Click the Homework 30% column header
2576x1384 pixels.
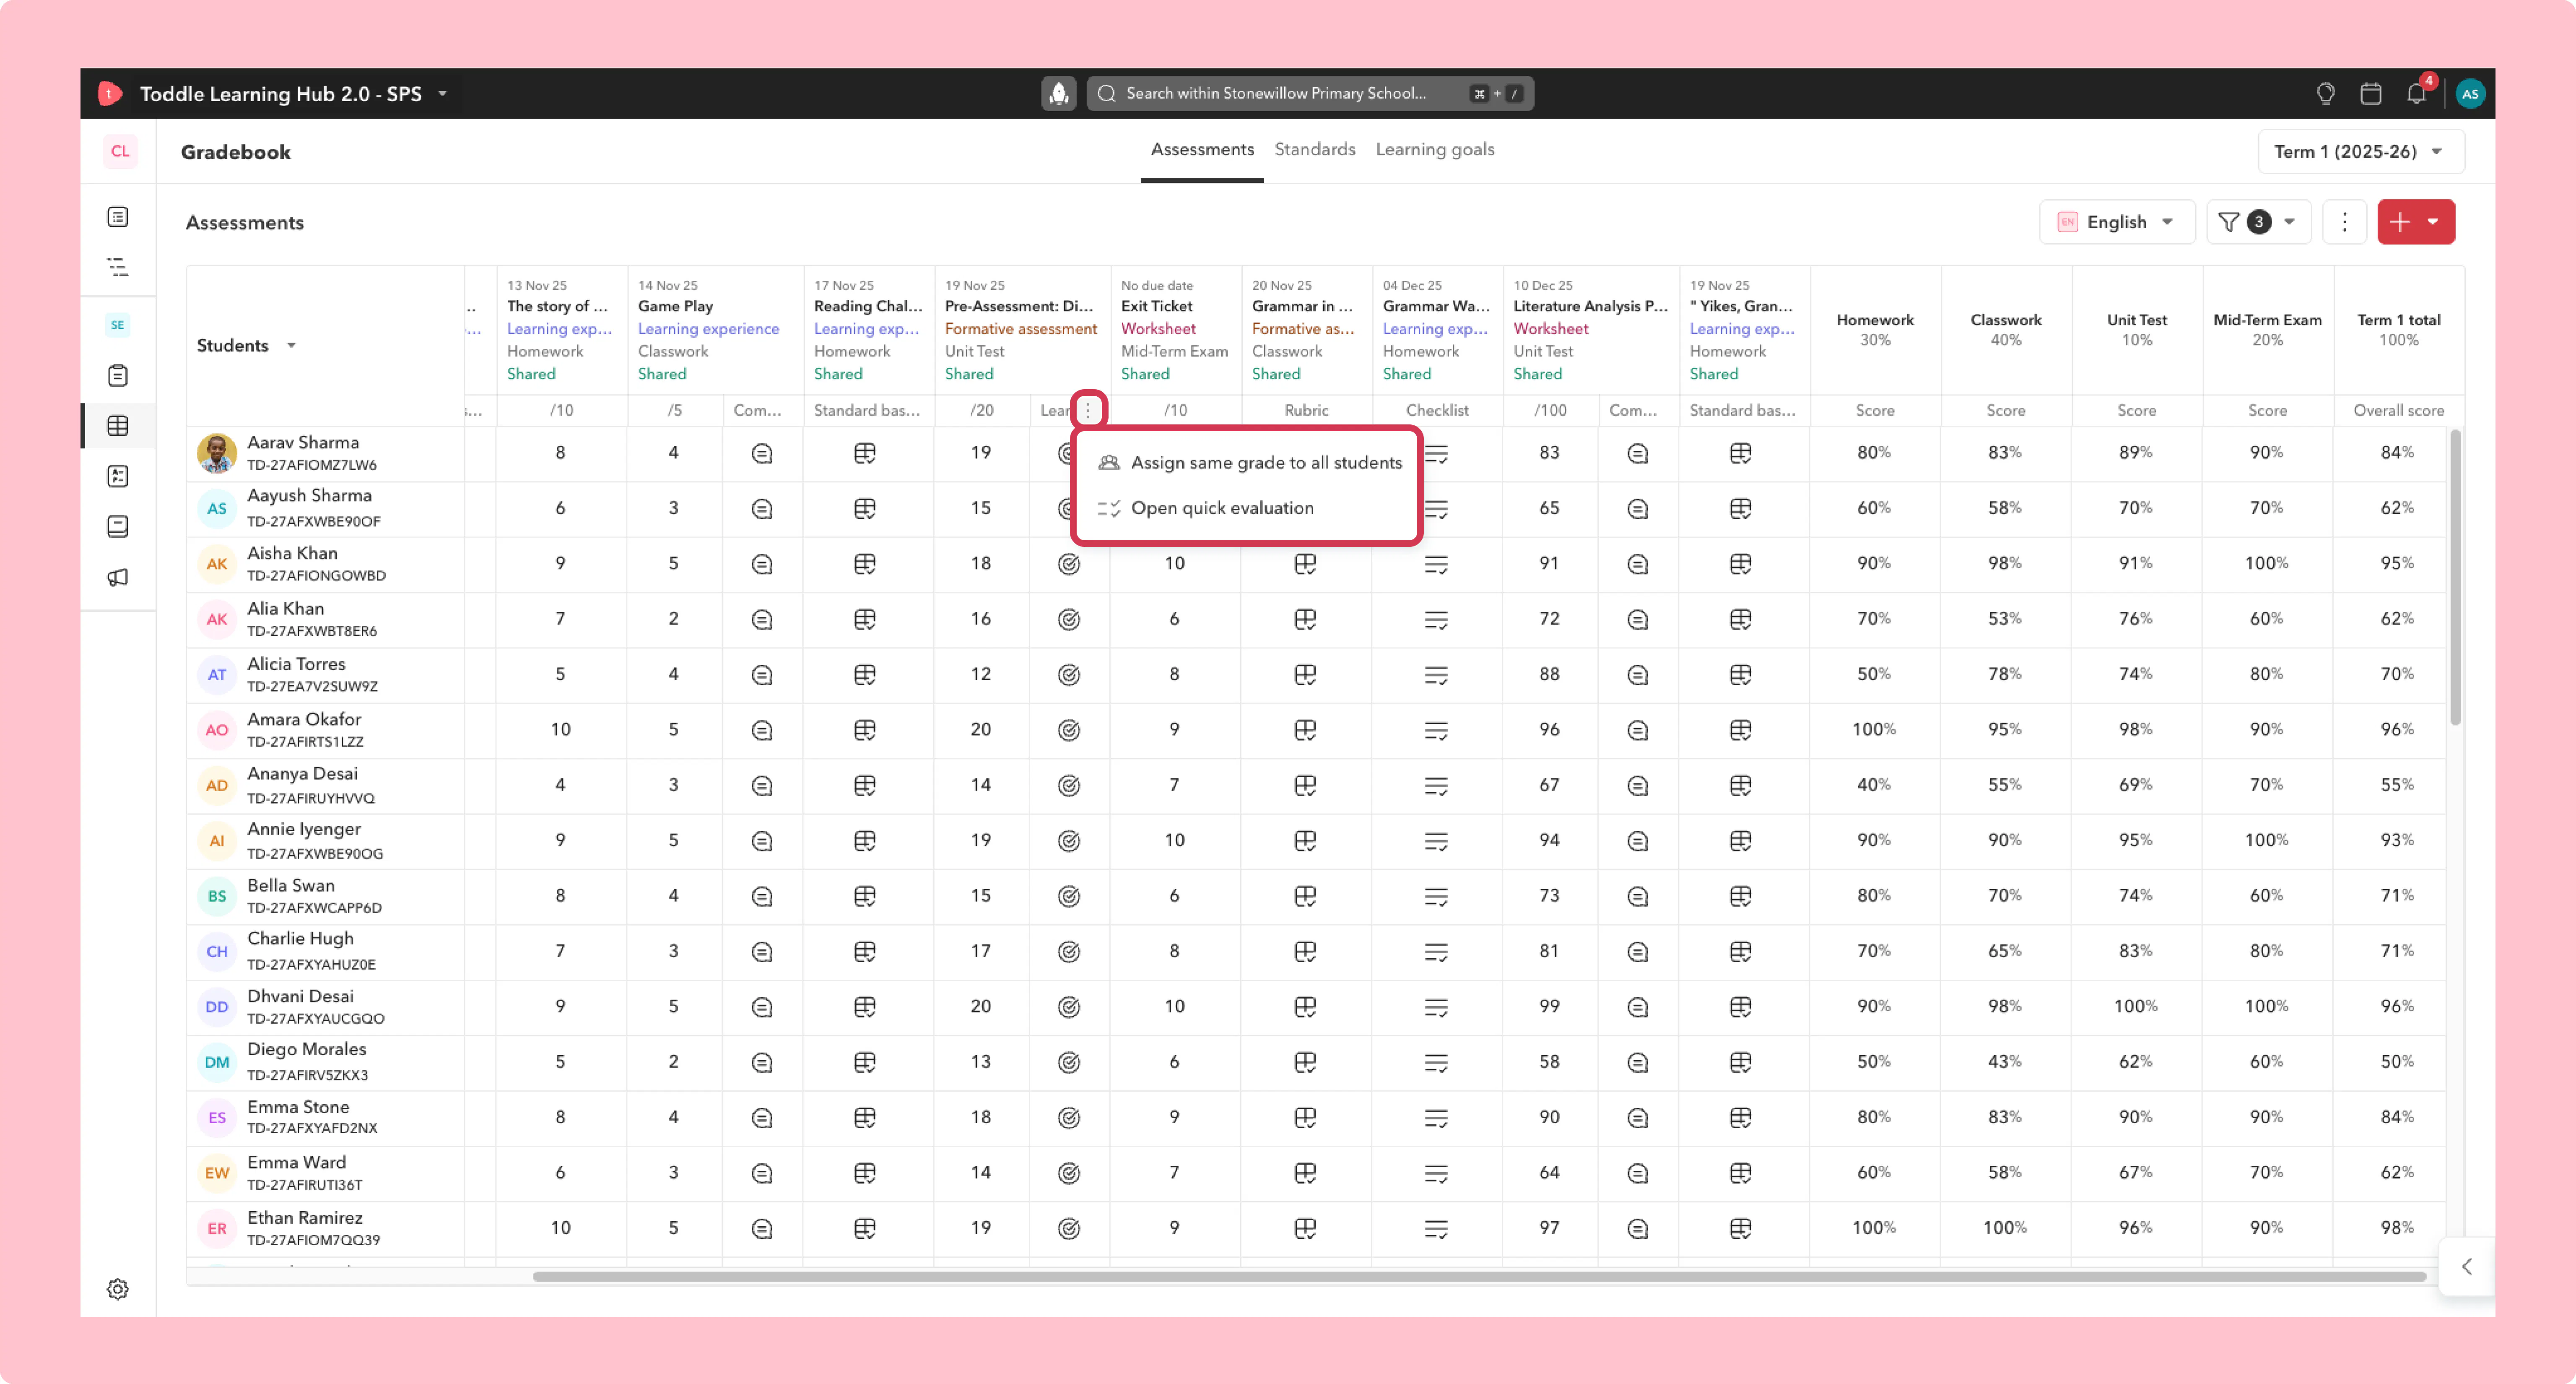click(1875, 330)
